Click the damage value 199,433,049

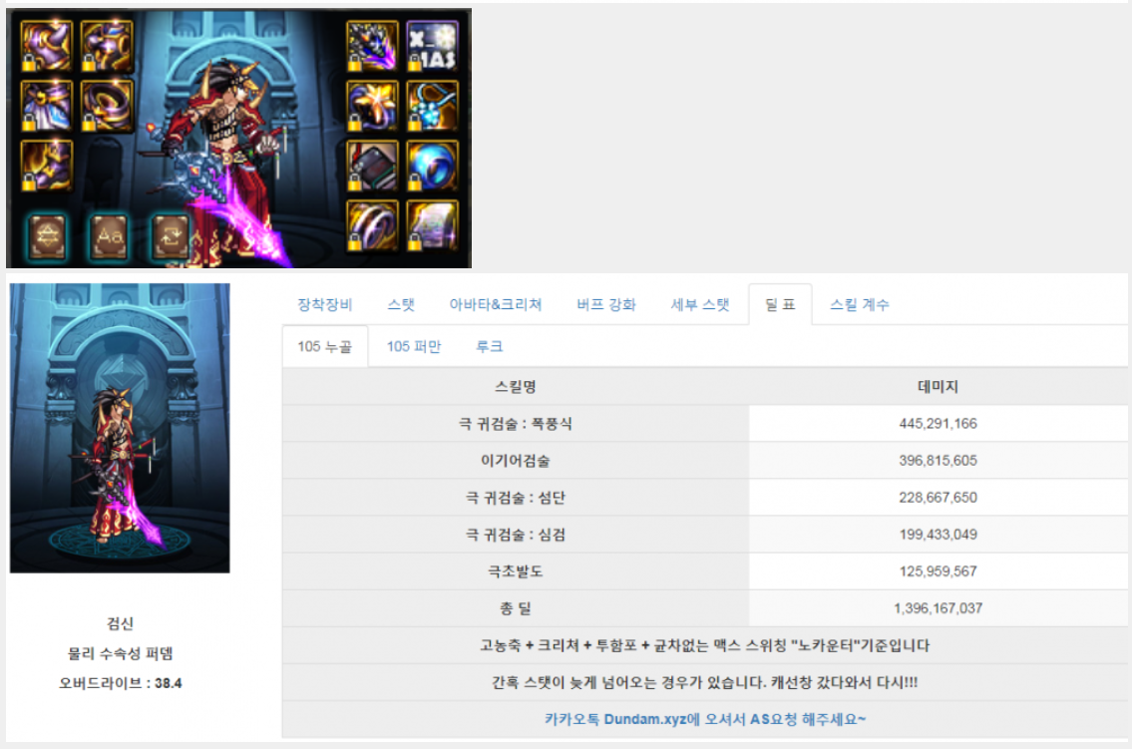click(x=938, y=535)
